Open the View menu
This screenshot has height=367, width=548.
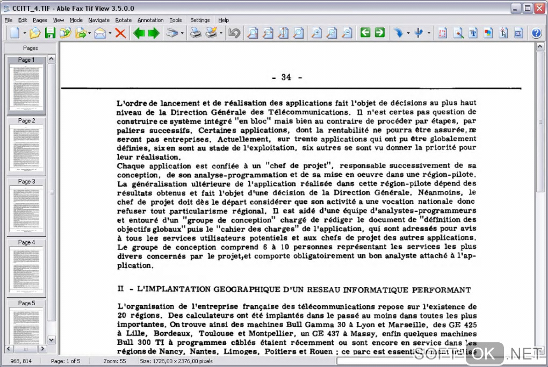click(x=59, y=20)
